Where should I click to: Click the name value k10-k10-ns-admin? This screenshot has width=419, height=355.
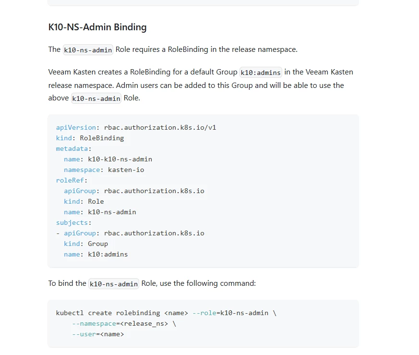pyautogui.click(x=120, y=159)
